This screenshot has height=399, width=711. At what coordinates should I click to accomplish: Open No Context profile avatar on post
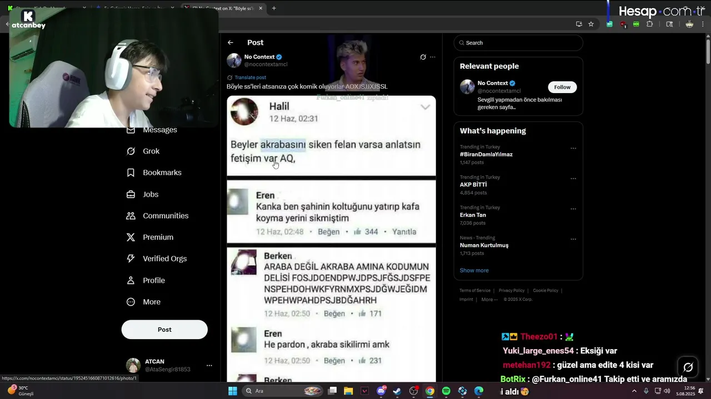[x=234, y=60]
